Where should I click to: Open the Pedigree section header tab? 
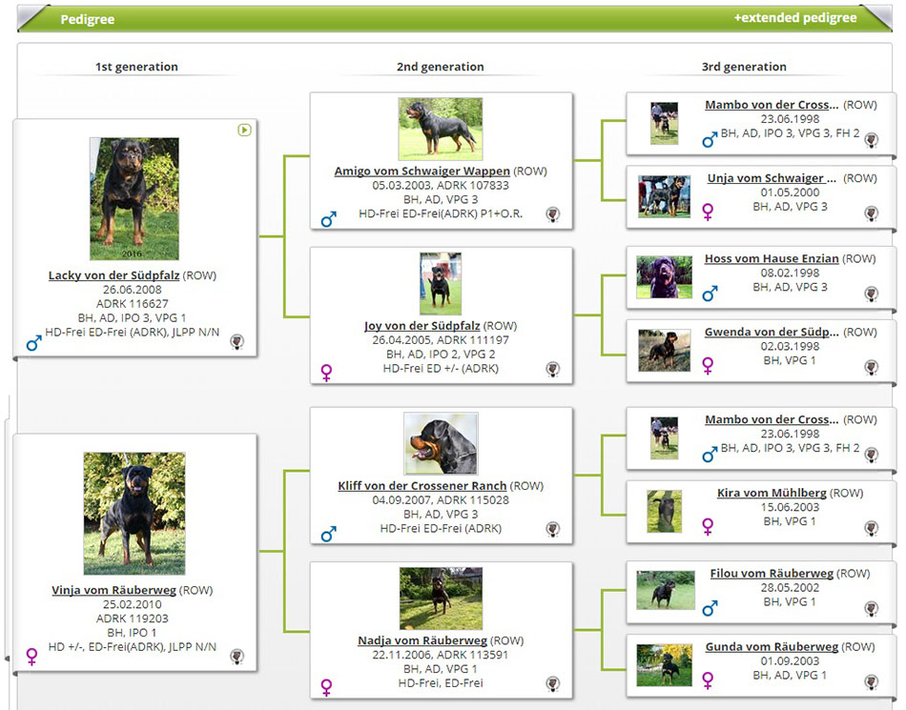coord(87,19)
